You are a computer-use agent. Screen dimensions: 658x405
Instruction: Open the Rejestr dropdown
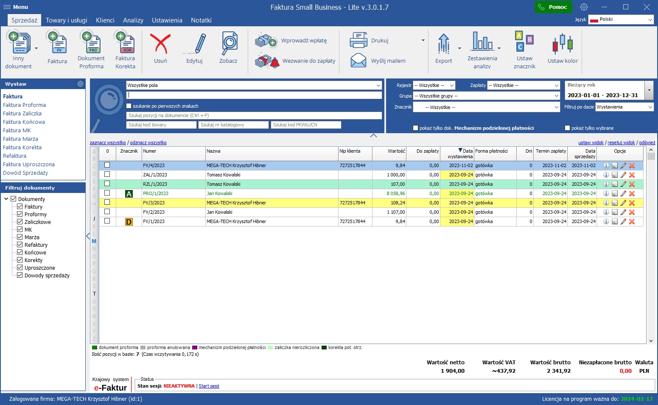tap(434, 85)
